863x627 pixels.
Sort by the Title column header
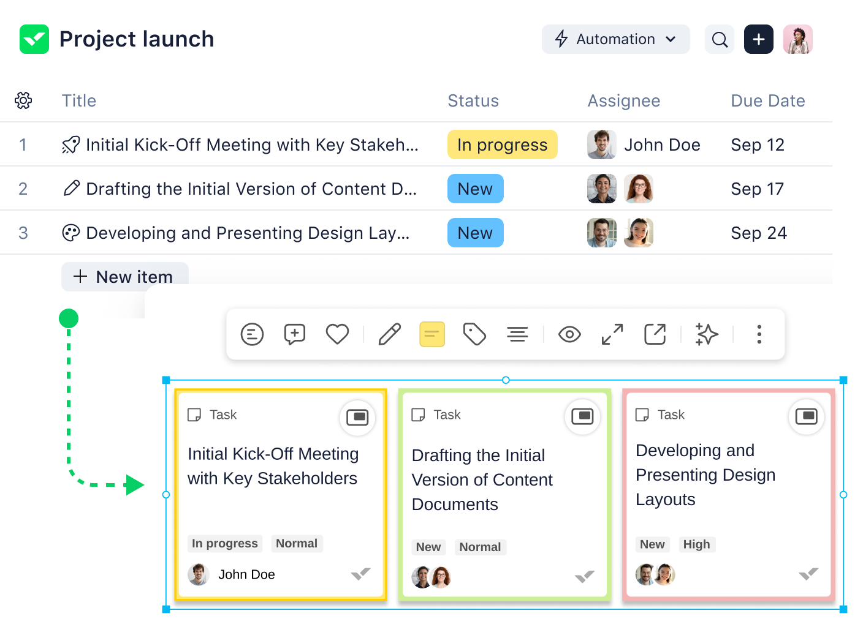point(79,100)
